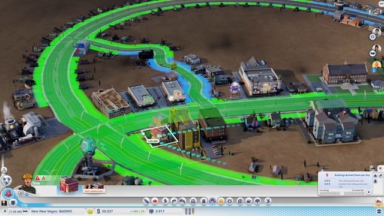Click the second advisor portrait on right

376,49
